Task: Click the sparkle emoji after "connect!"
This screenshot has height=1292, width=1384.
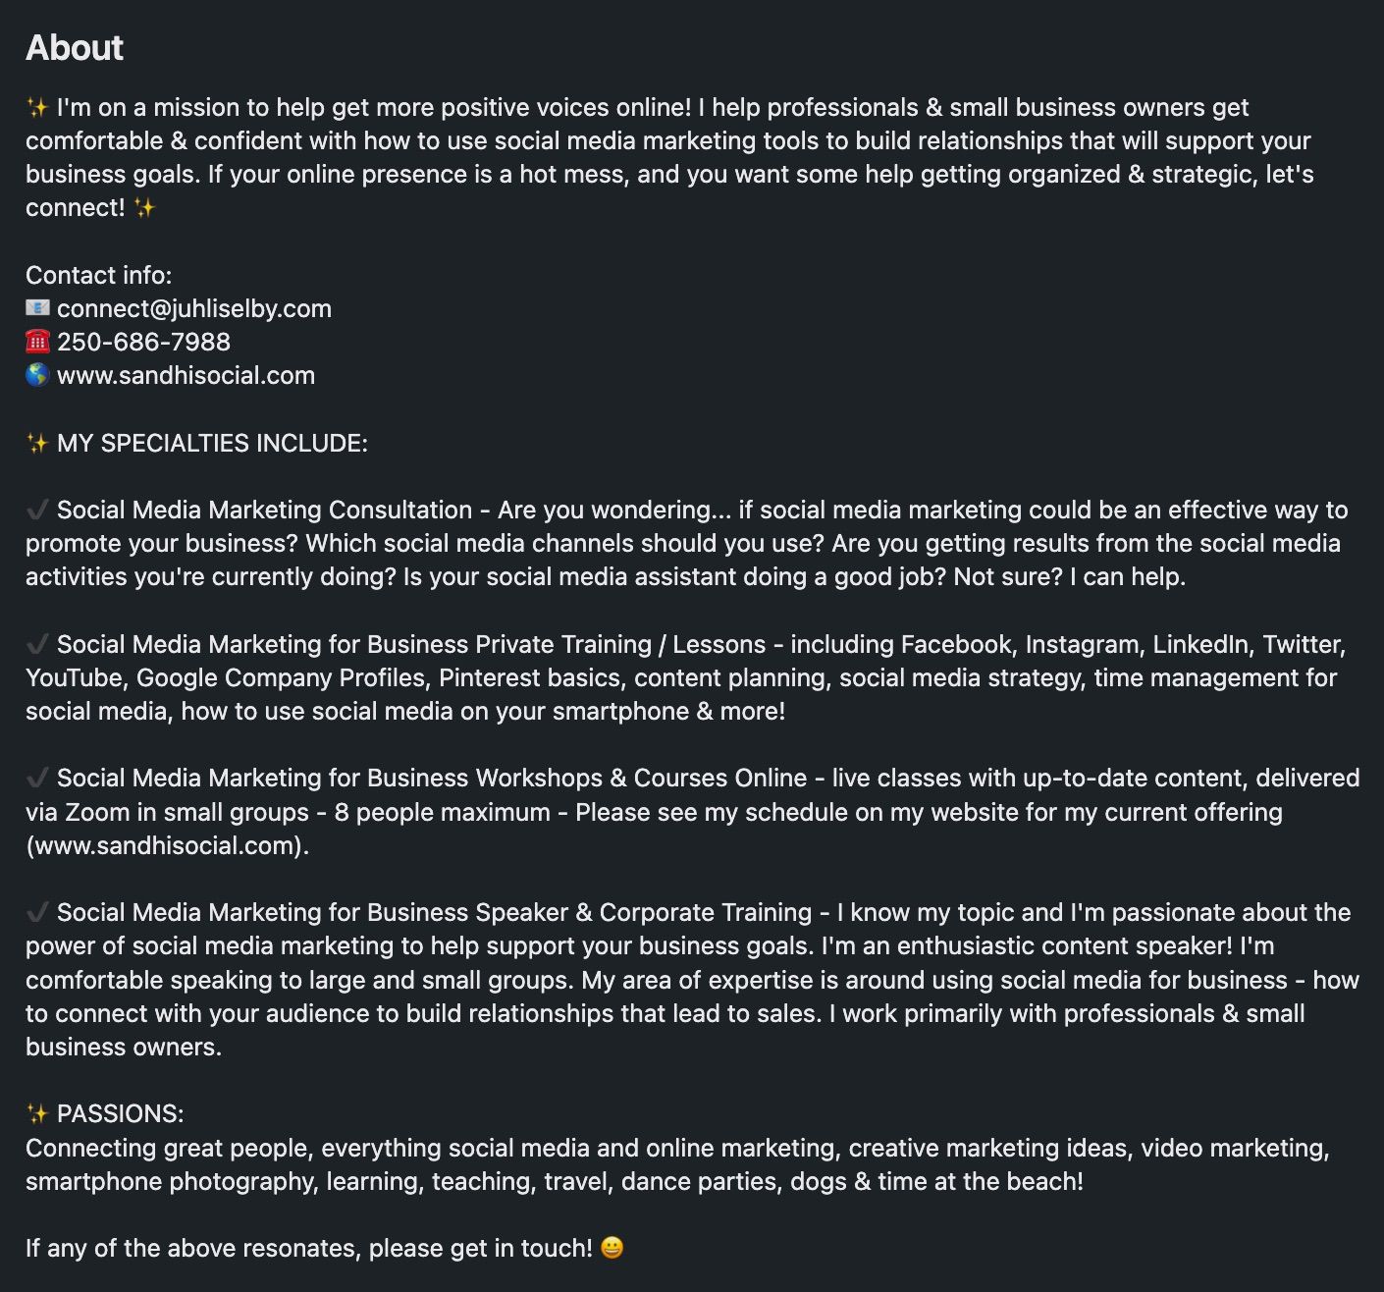Action: [x=144, y=207]
